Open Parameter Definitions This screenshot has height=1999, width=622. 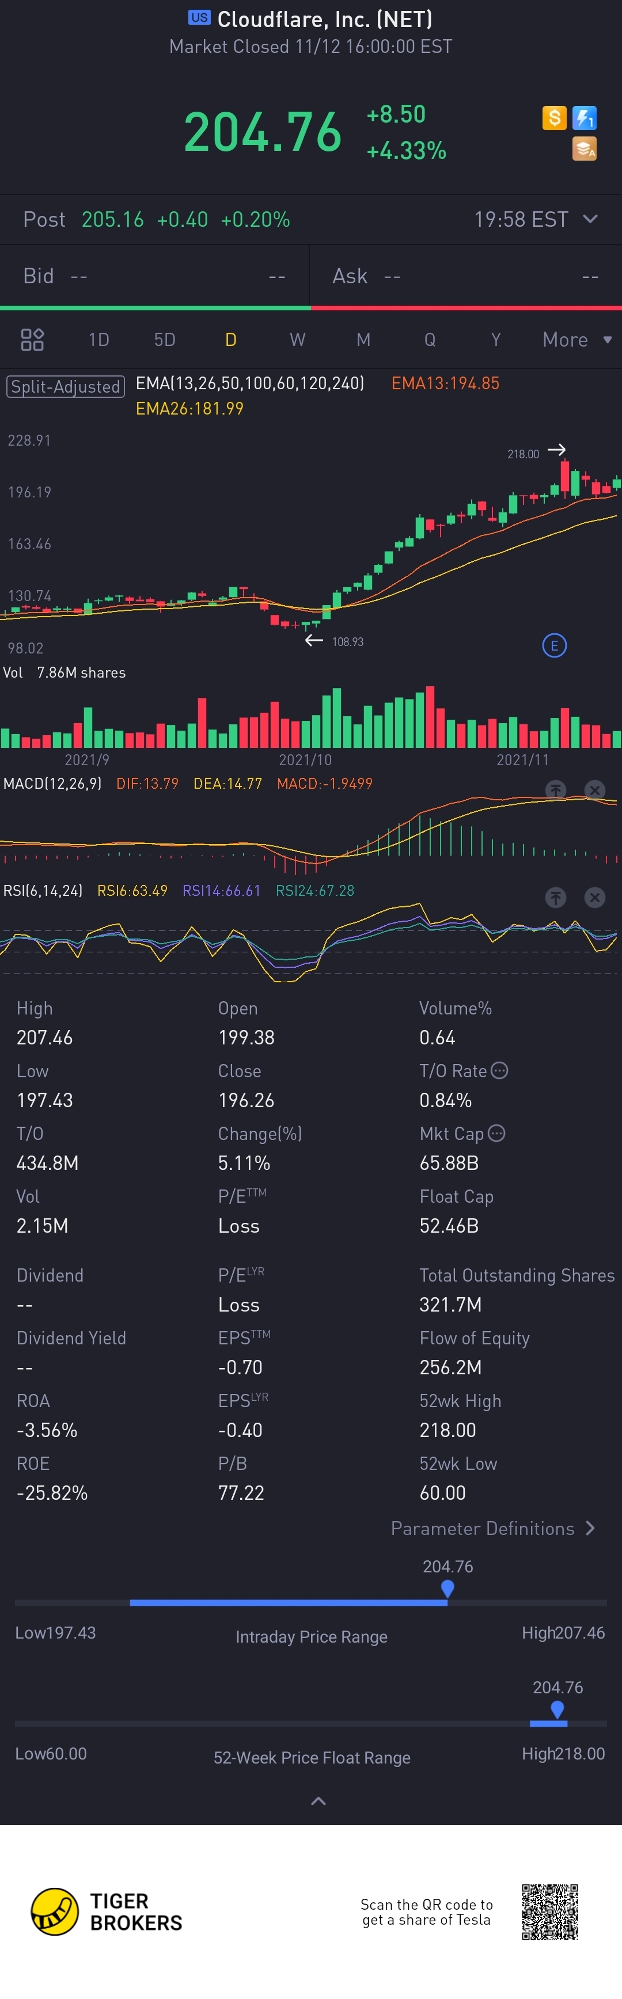click(493, 1528)
